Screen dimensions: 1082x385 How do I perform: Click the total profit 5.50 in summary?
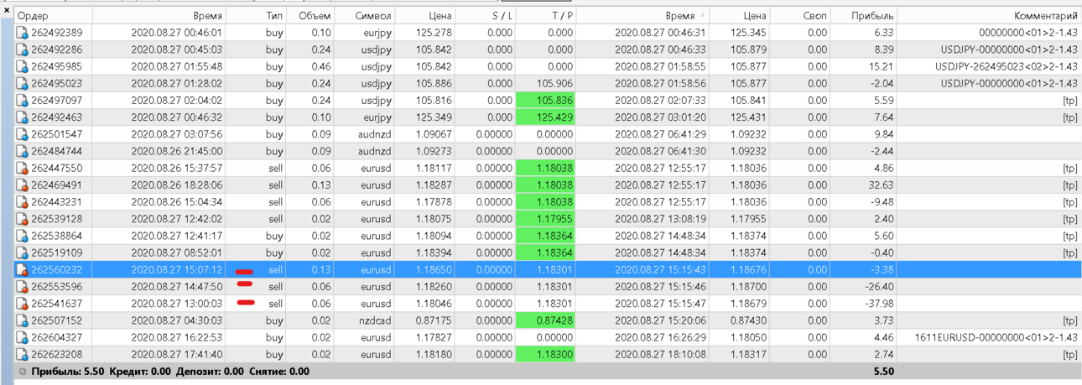(884, 372)
